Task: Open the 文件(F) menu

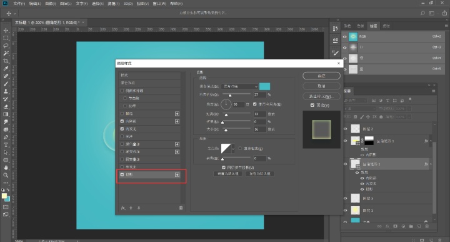Action: click(19, 4)
